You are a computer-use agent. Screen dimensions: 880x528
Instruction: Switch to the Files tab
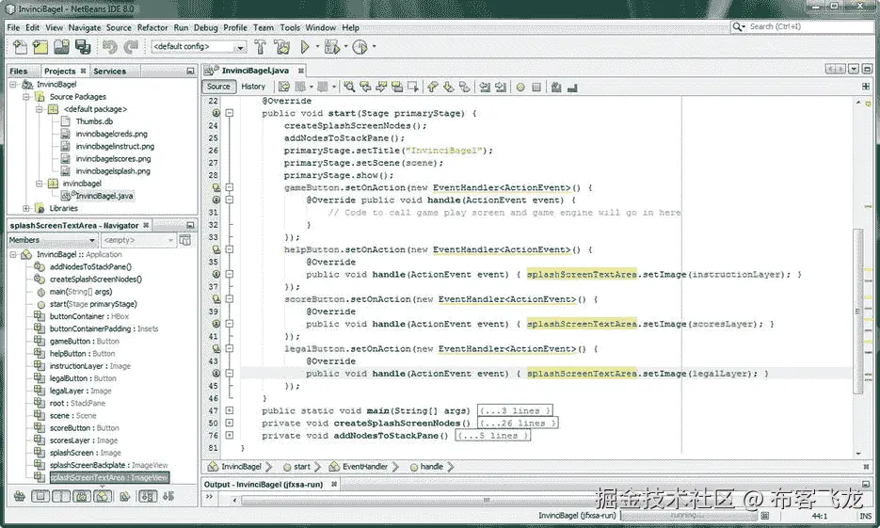pyautogui.click(x=19, y=72)
